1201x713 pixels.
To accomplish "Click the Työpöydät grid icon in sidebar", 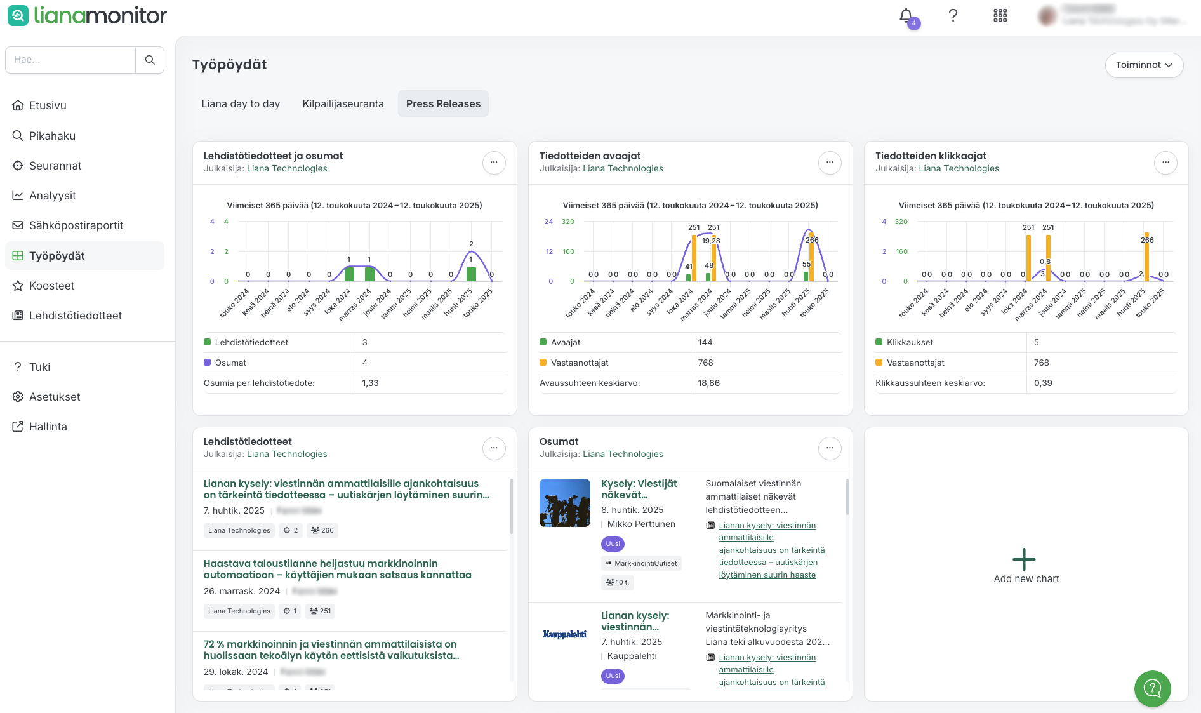I will coord(18,256).
